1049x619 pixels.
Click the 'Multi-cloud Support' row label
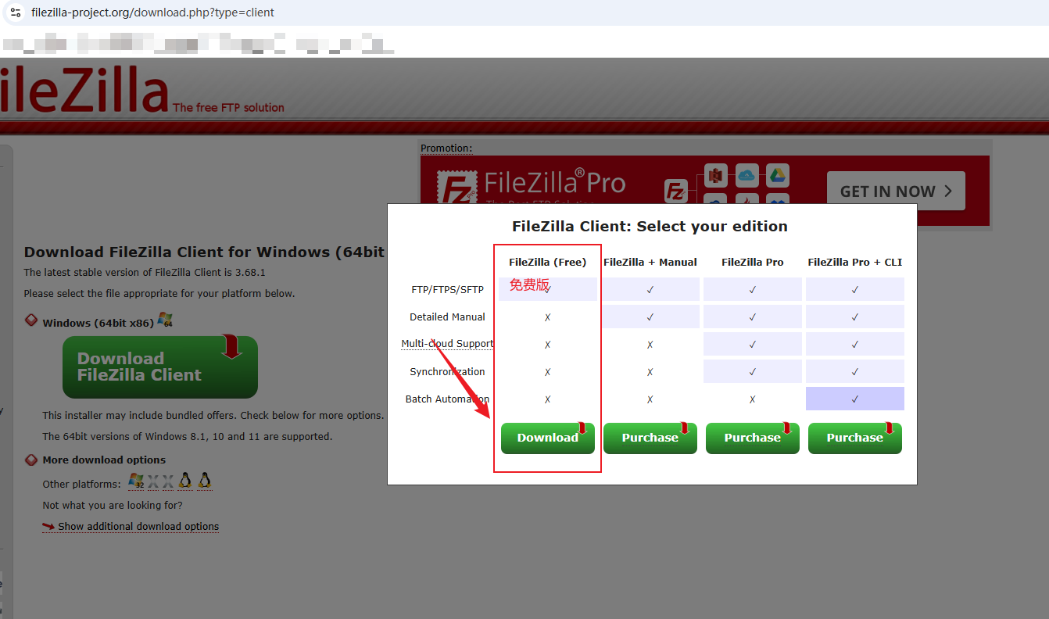(447, 344)
